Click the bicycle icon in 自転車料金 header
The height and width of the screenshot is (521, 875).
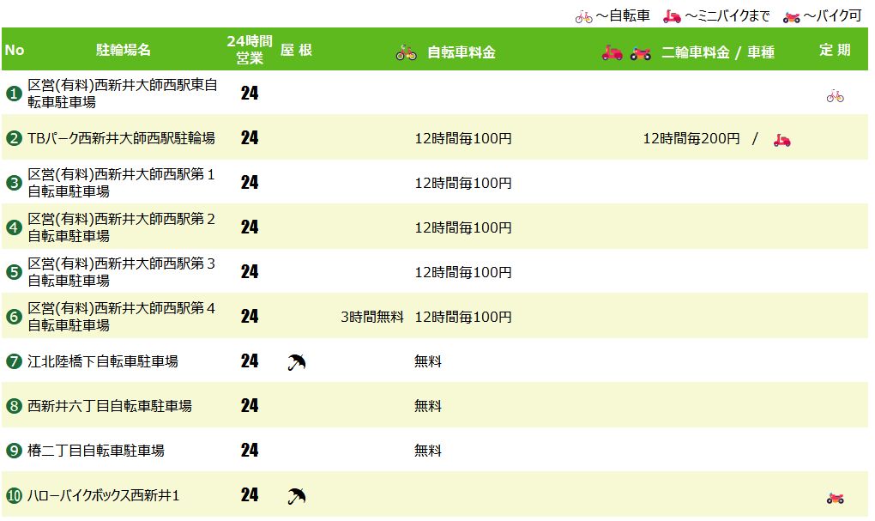coord(406,52)
